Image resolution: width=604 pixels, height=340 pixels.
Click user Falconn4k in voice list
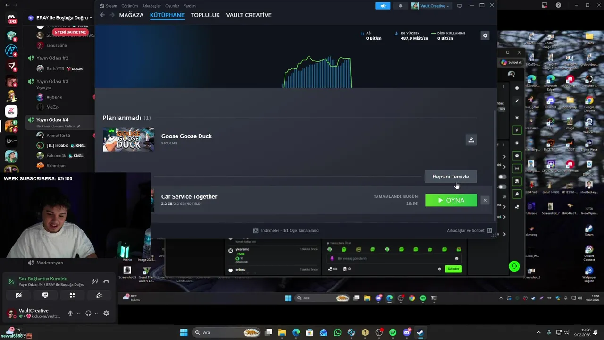56,155
